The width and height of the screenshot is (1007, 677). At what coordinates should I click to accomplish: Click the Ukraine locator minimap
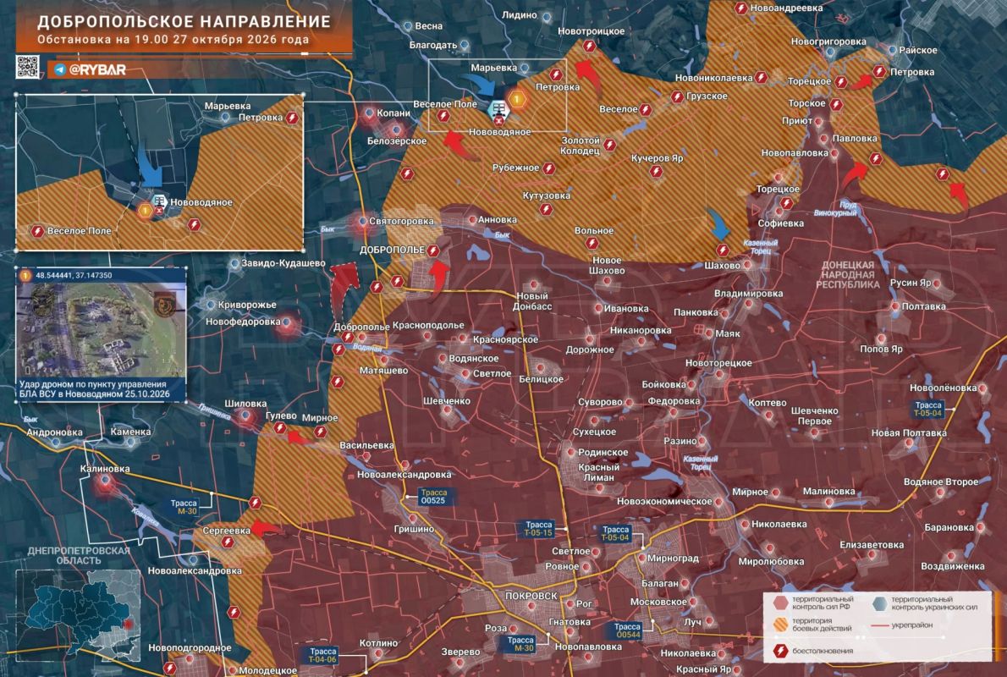coord(79,614)
